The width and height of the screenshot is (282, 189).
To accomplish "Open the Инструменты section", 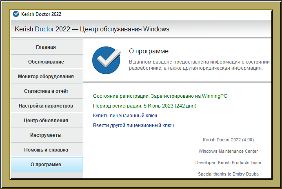I will [47, 135].
